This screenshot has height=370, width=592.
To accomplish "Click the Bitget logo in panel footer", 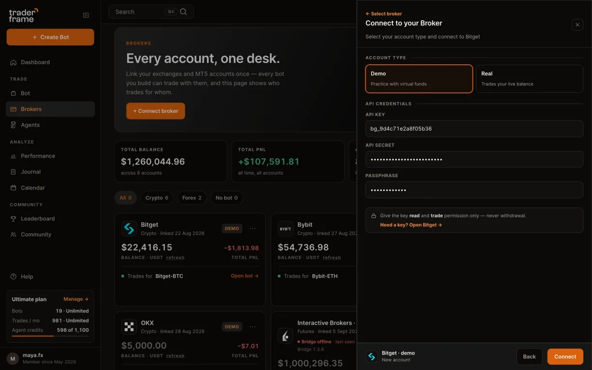I will (371, 356).
